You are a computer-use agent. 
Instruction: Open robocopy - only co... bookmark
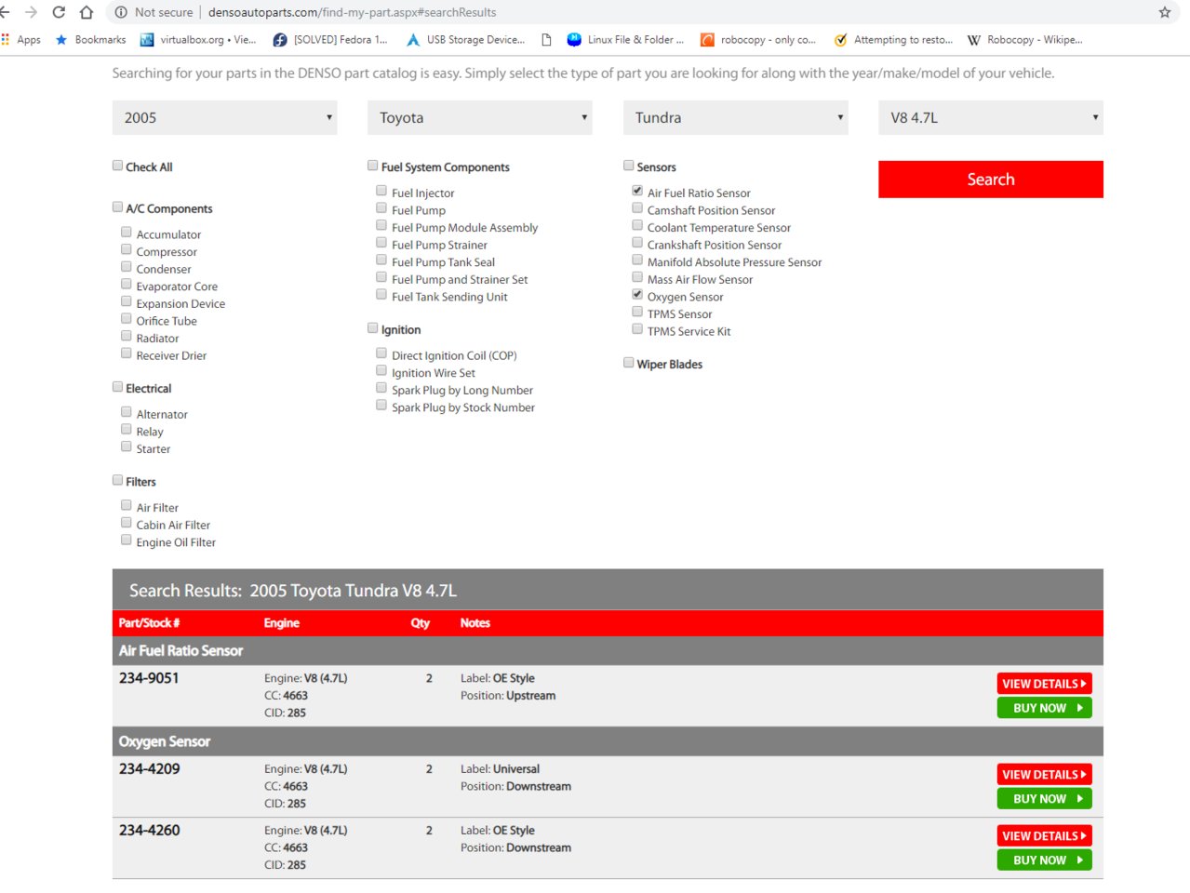[758, 40]
